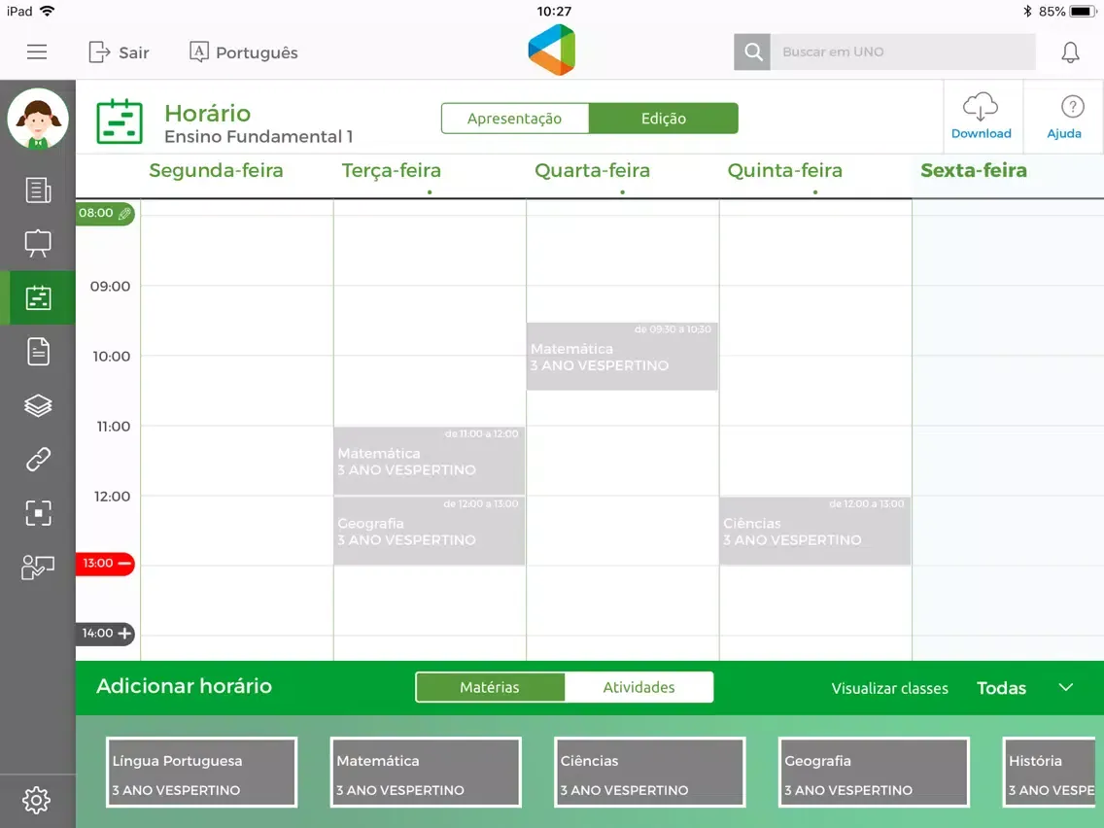Tap the battery status indicator
Viewport: 1104px width, 828px height.
[x=1083, y=12]
